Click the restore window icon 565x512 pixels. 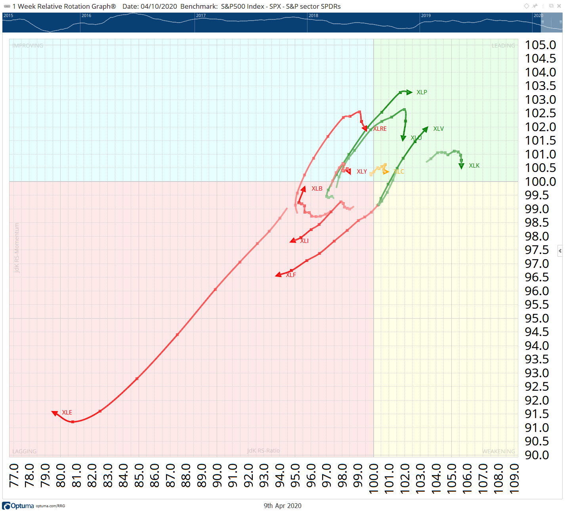point(551,6)
